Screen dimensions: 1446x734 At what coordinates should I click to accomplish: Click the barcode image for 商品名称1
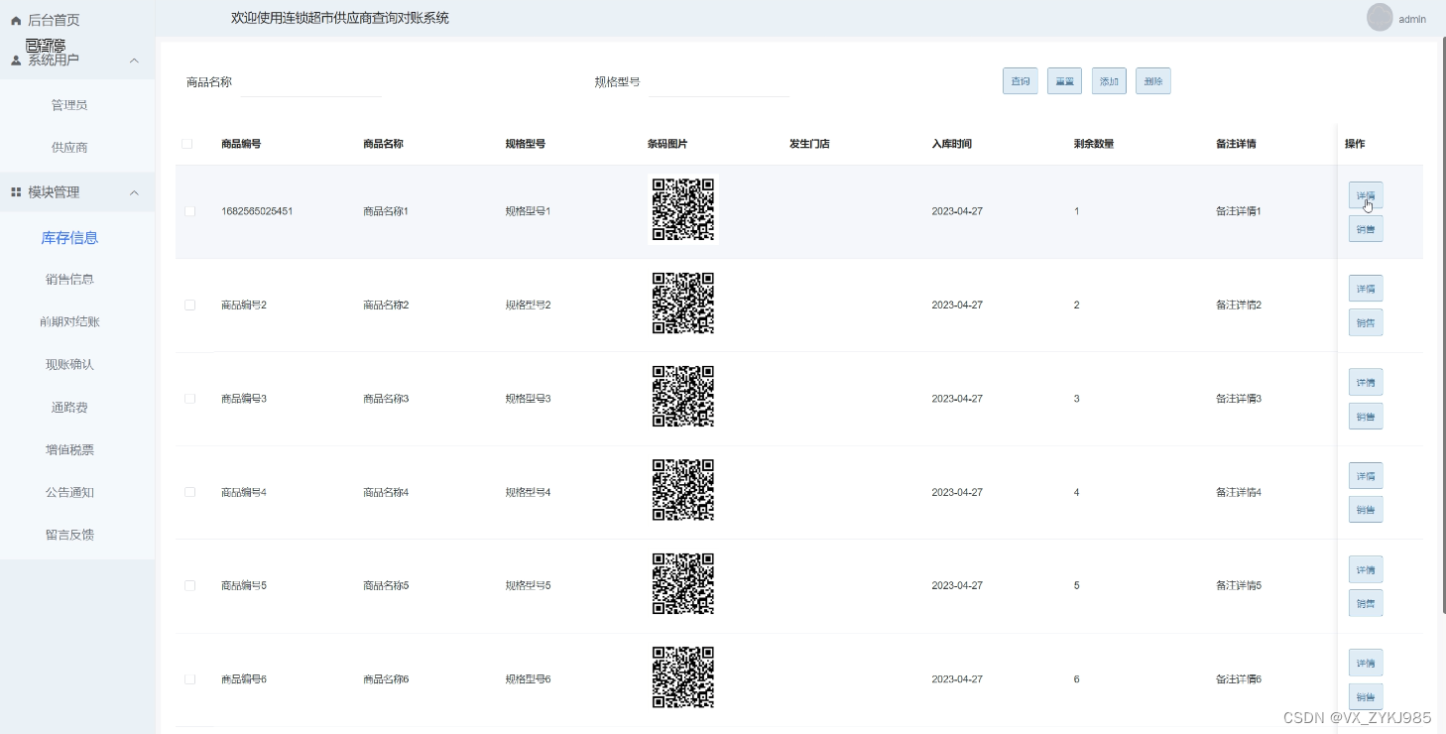683,210
